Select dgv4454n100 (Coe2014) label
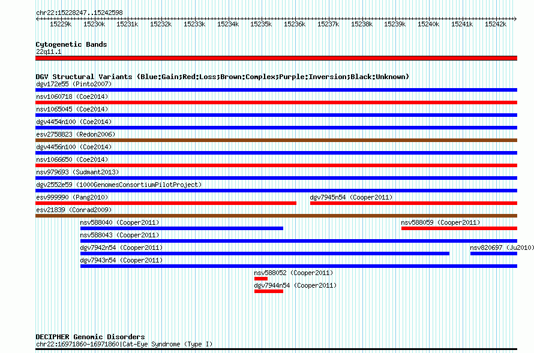 coord(74,122)
